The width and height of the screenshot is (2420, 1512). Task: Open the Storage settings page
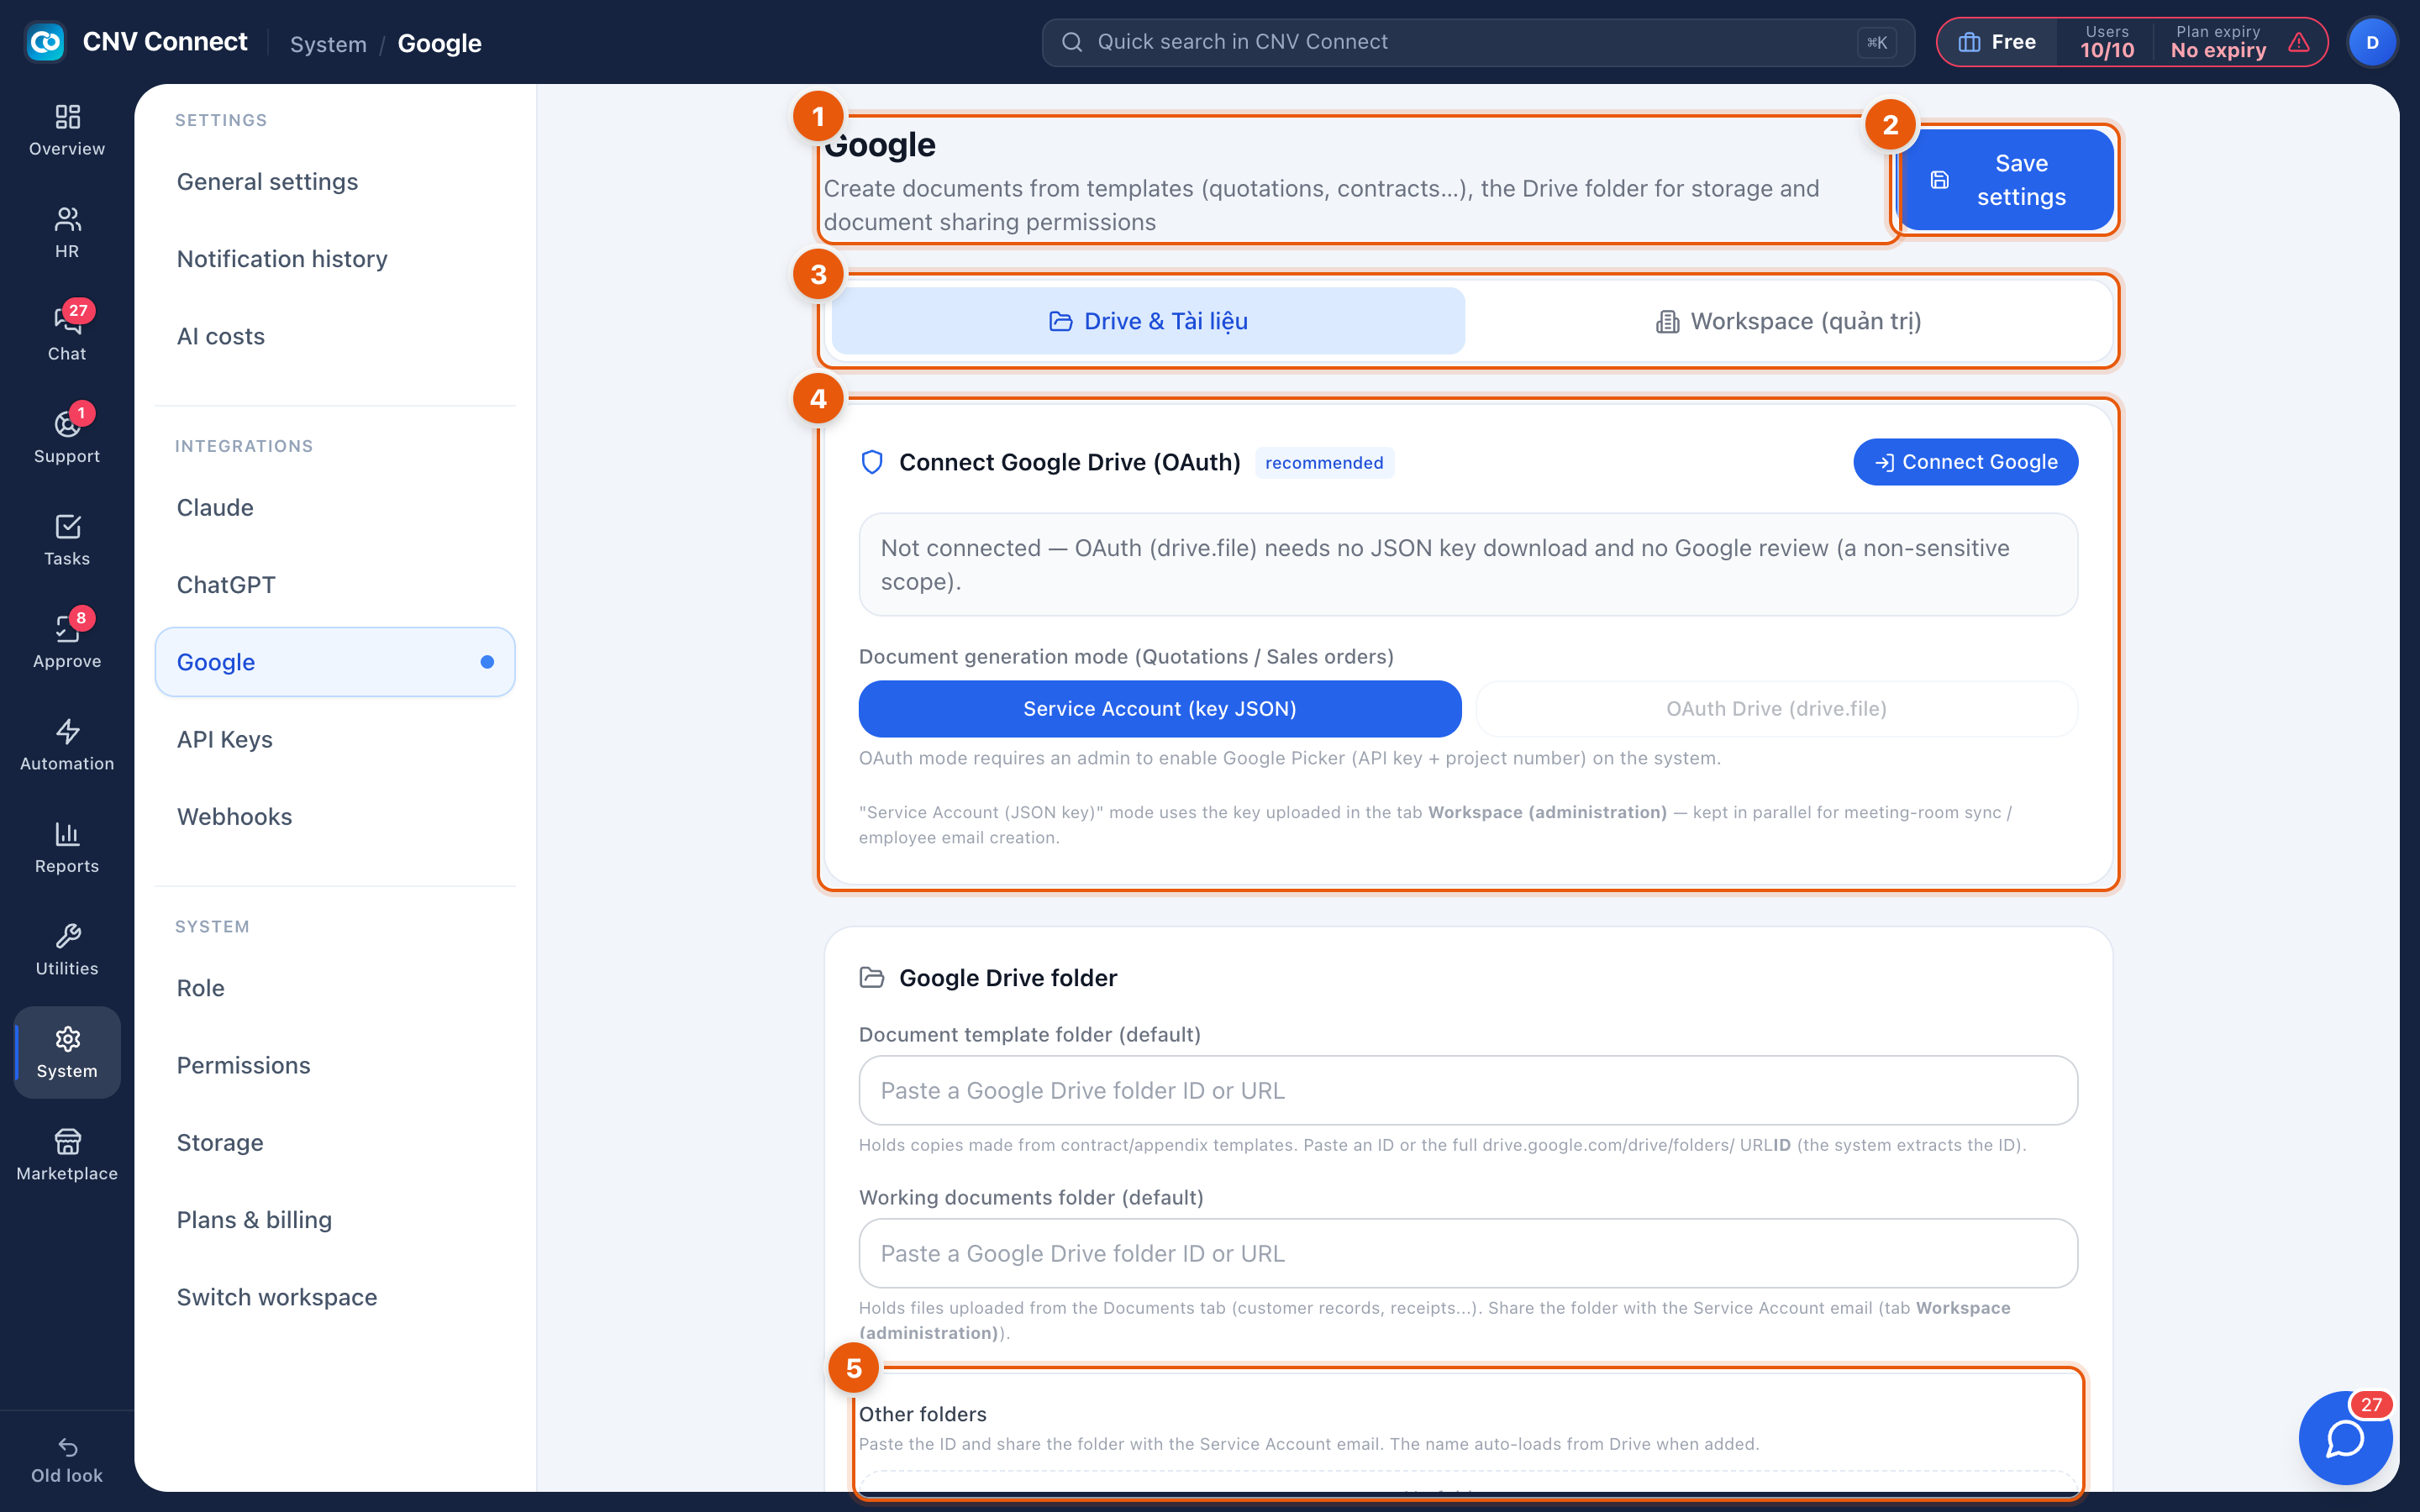click(x=335, y=1143)
